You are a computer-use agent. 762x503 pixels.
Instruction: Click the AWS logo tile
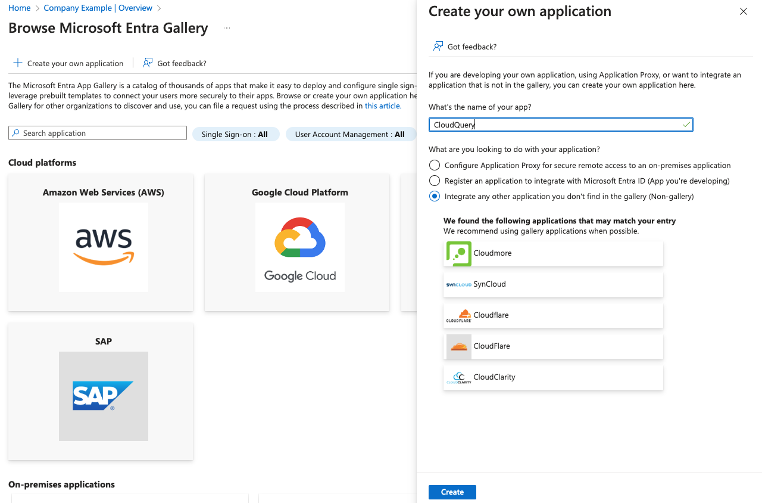point(104,247)
